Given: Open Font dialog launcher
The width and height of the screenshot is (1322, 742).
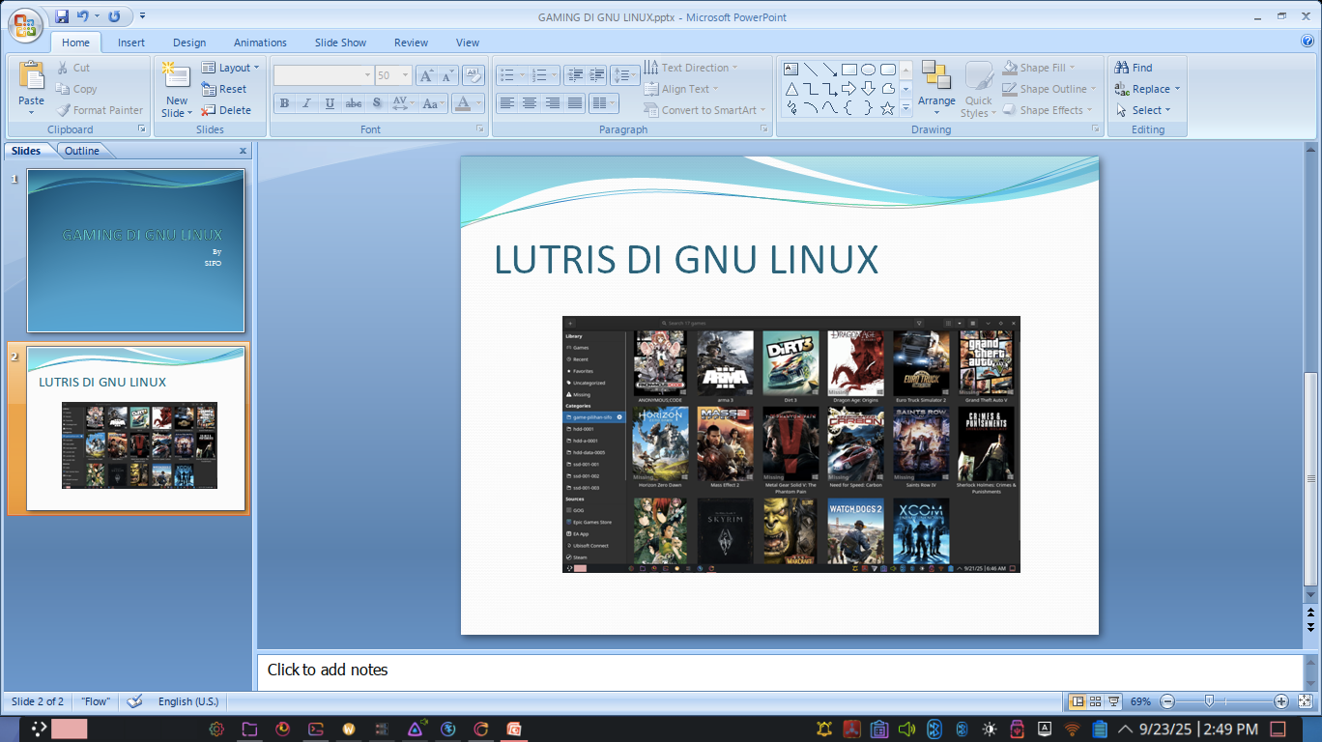Looking at the screenshot, I should (x=480, y=128).
